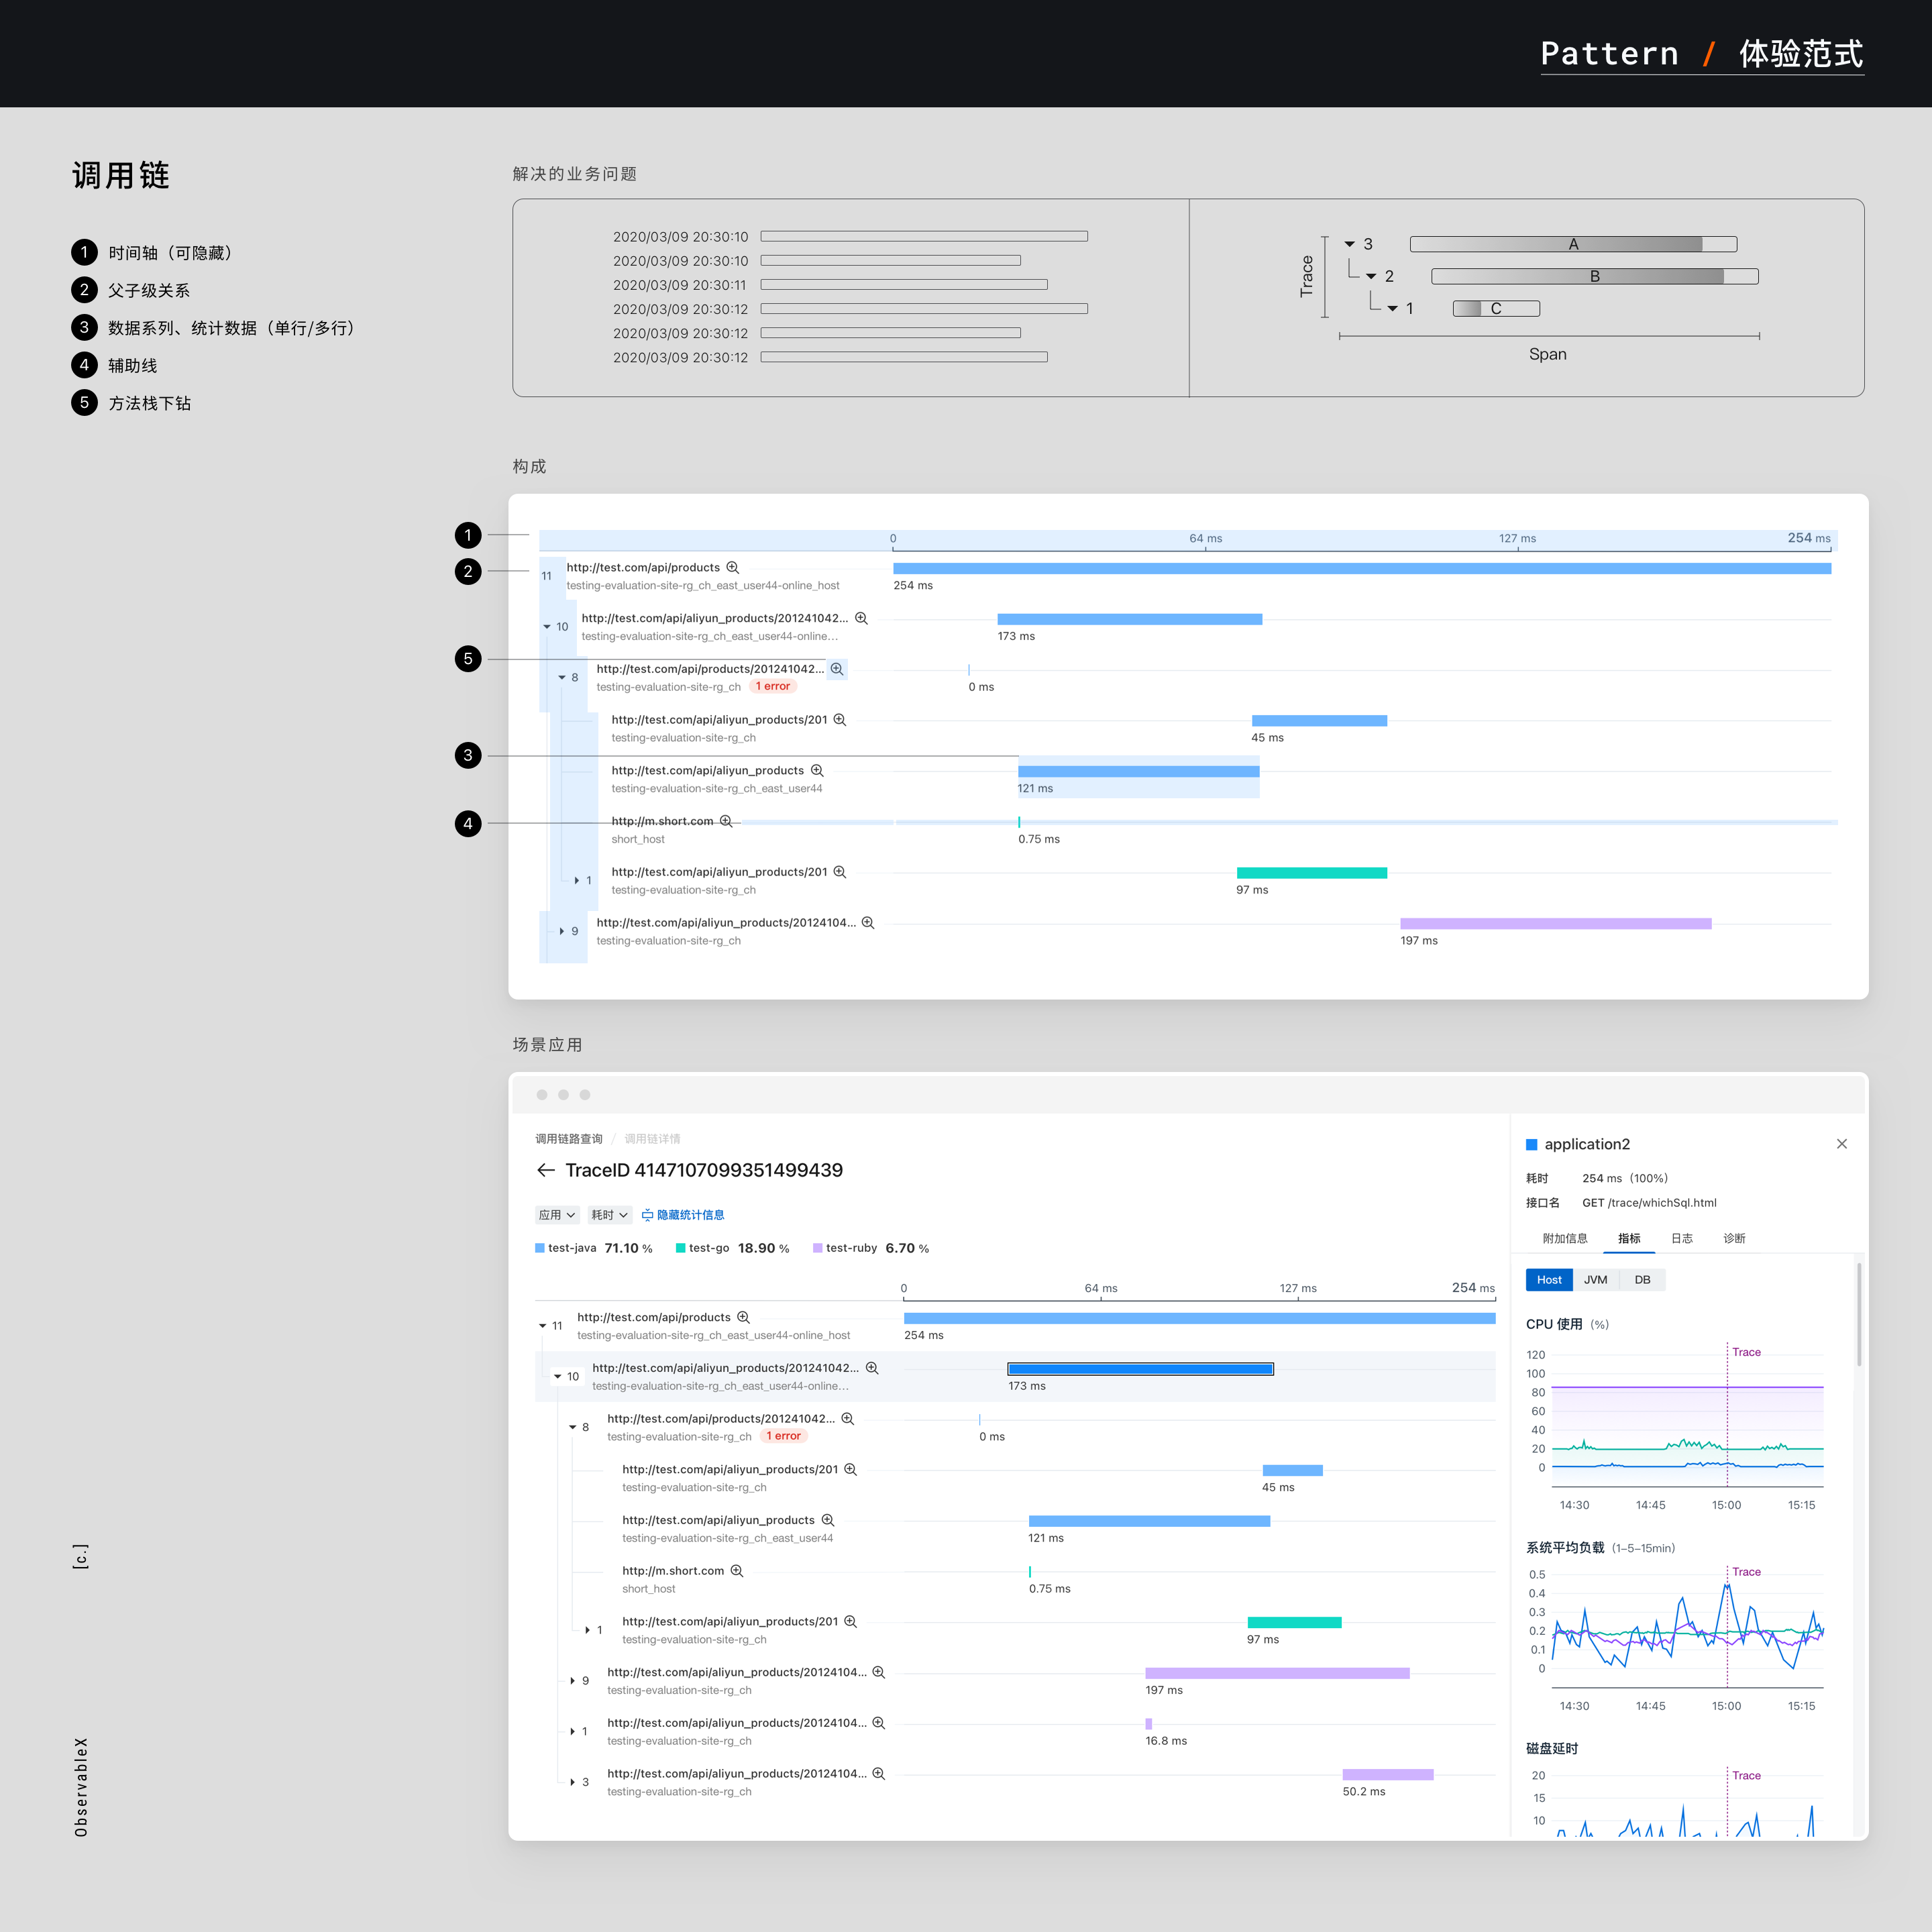
Task: Expand span node 3 in TraceID tree
Action: (572, 1782)
